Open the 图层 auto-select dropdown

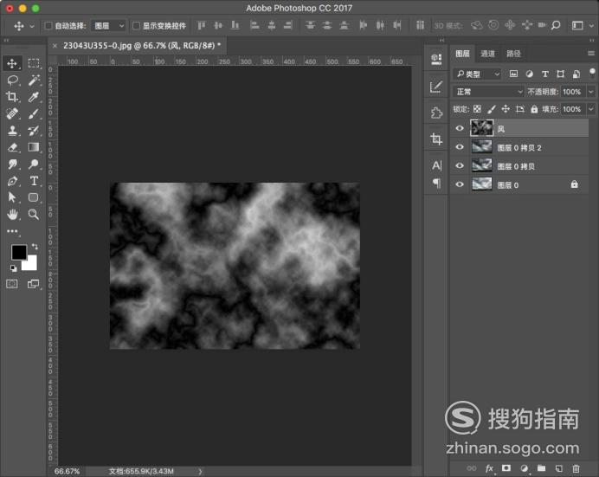pyautogui.click(x=109, y=26)
